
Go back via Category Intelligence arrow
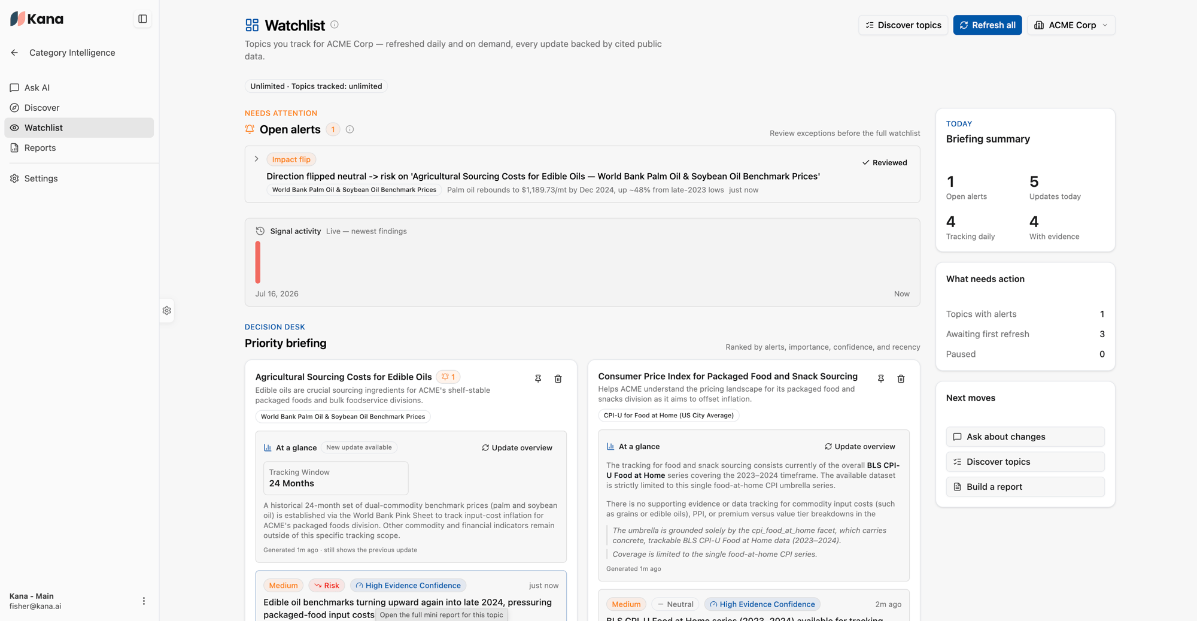(x=14, y=53)
